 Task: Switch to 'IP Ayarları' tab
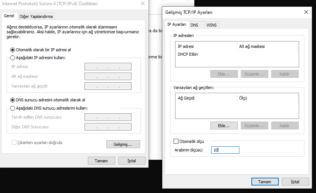click(177, 24)
